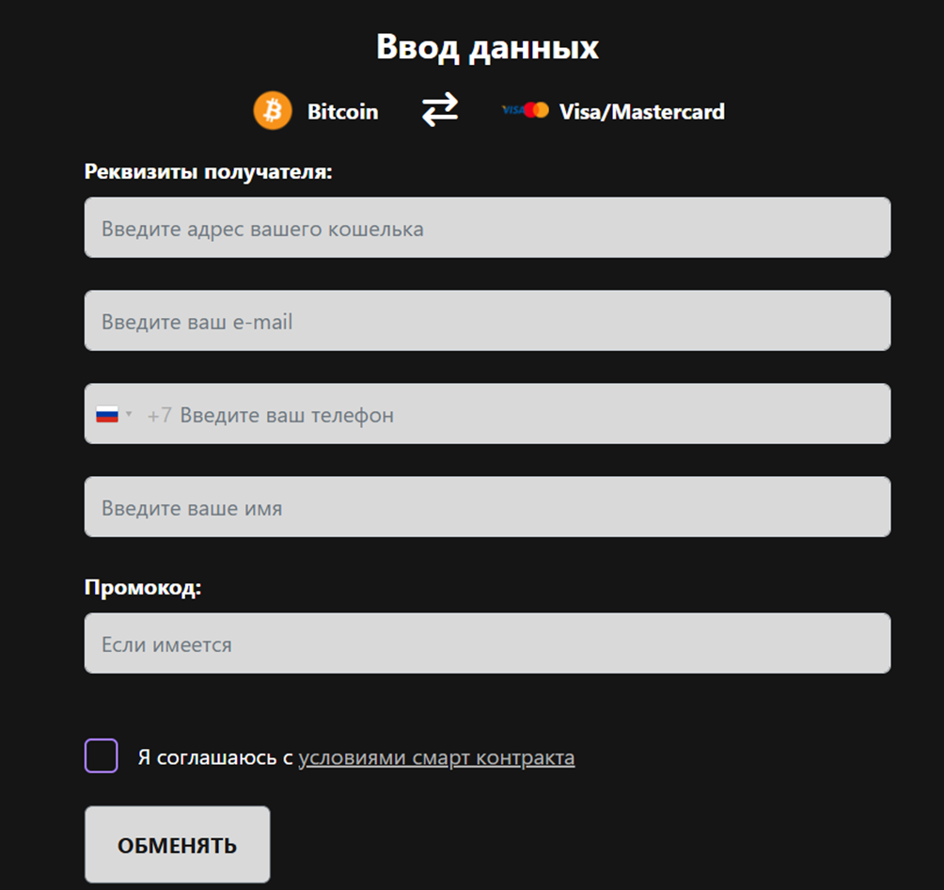Focus the promo code input field
Viewport: 944px width, 890px height.
[488, 643]
